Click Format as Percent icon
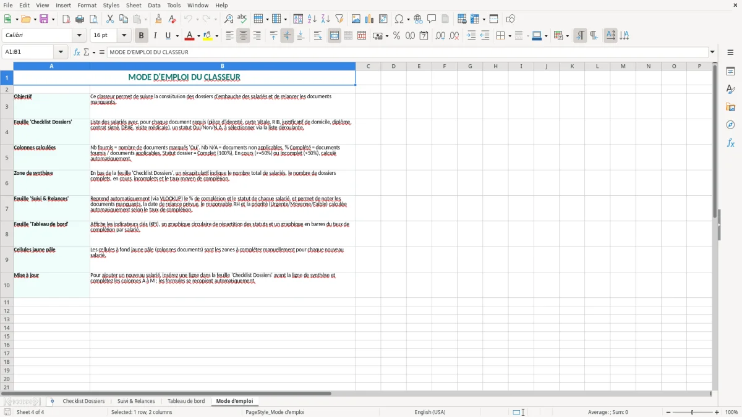742x417 pixels. [397, 36]
